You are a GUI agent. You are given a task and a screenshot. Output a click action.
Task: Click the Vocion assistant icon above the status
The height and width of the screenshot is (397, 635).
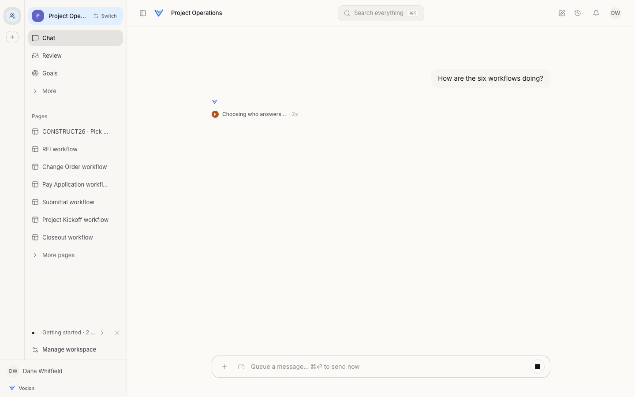tap(215, 102)
